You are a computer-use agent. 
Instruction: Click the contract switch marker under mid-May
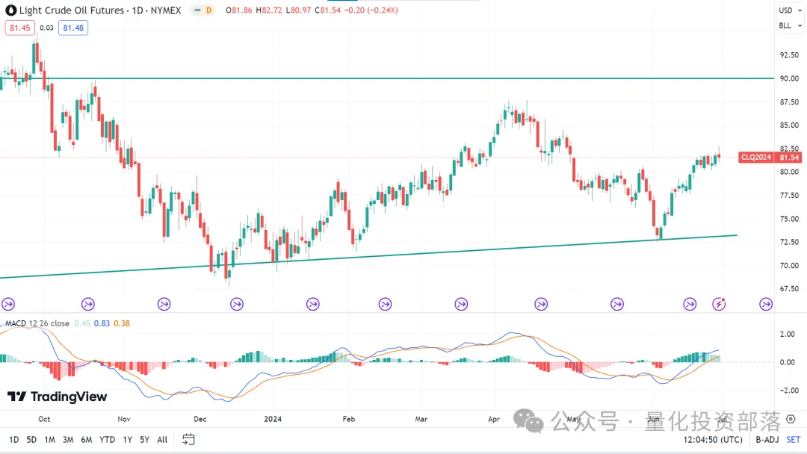coord(617,304)
